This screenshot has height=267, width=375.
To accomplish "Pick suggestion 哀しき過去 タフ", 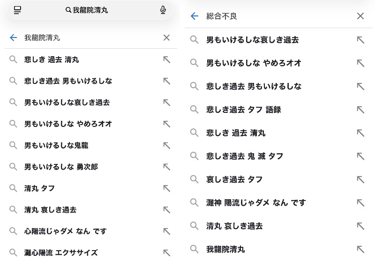I will 234,179.
